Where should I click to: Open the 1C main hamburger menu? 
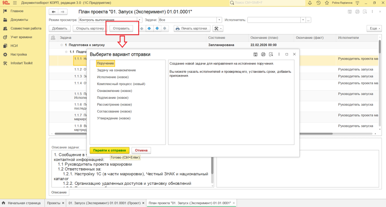[x=15, y=3]
